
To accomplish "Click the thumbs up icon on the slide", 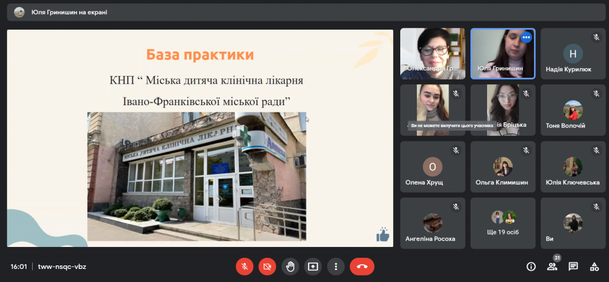I will (382, 235).
